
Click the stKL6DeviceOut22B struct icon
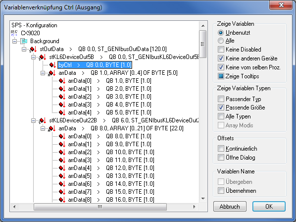pyautogui.click(x=43, y=120)
